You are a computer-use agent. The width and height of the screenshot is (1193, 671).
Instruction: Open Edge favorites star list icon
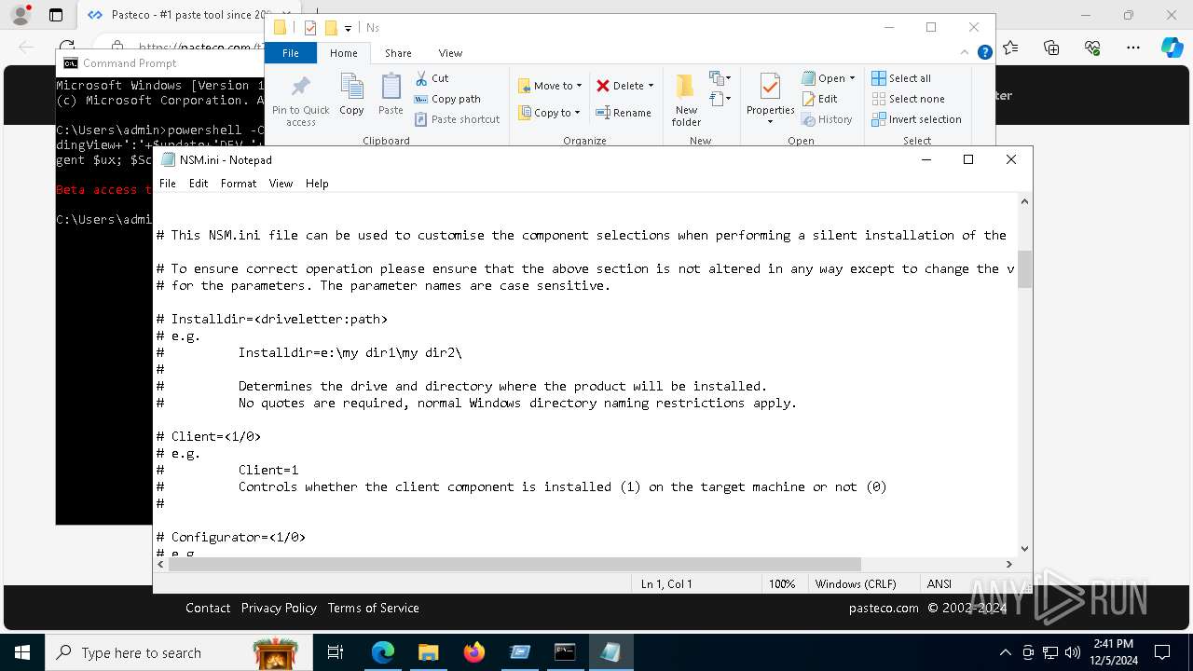click(1010, 48)
